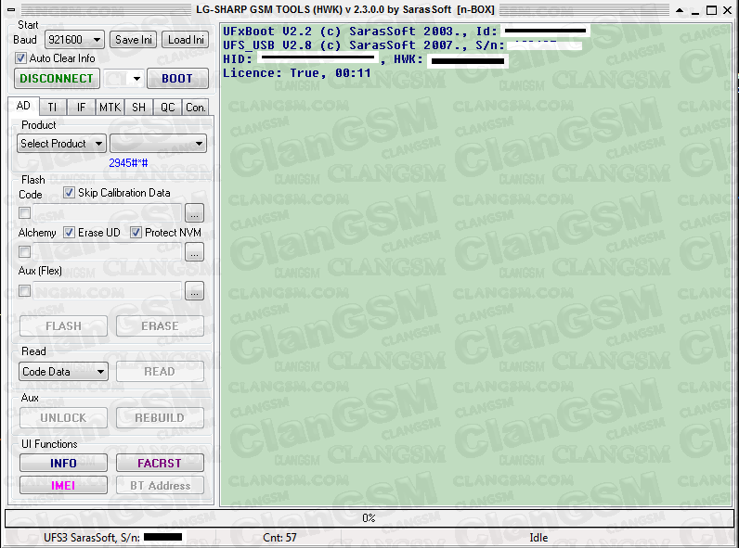Open the Code Data read dropdown
This screenshot has width=739, height=548.
64,372
